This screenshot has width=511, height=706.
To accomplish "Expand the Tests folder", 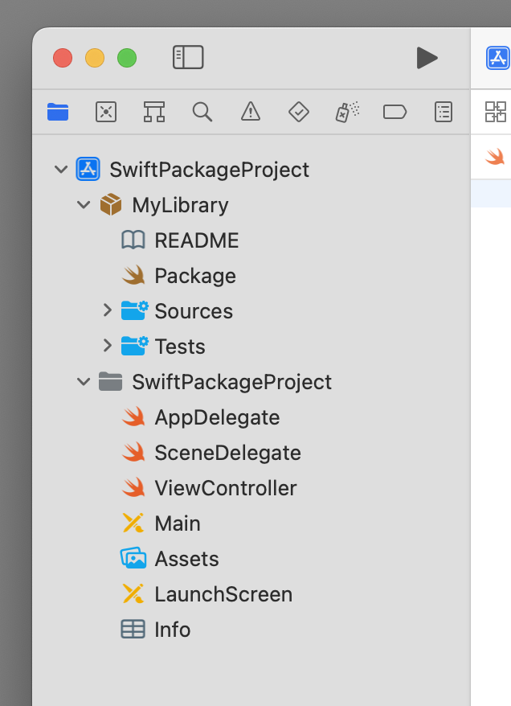I will point(107,347).
